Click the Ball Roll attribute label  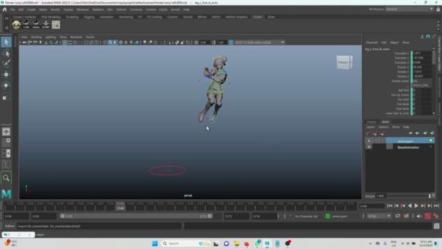403,90
